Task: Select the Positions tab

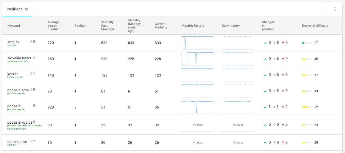Action: pos(15,9)
